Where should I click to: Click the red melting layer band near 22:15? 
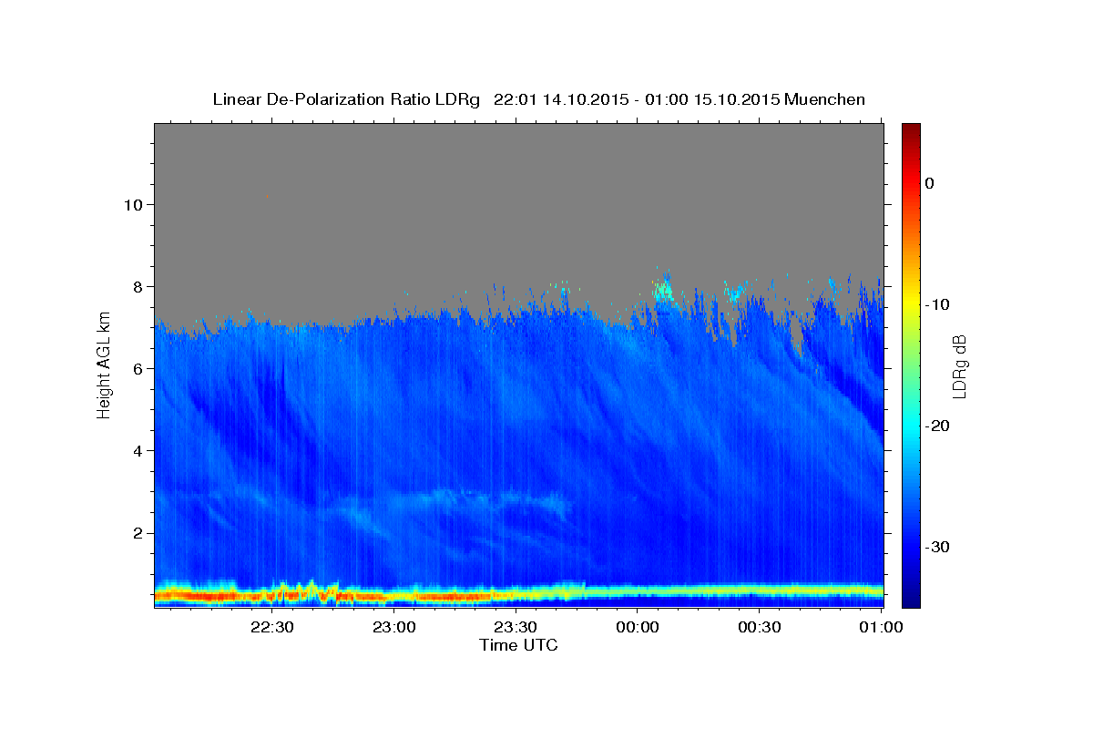click(209, 596)
